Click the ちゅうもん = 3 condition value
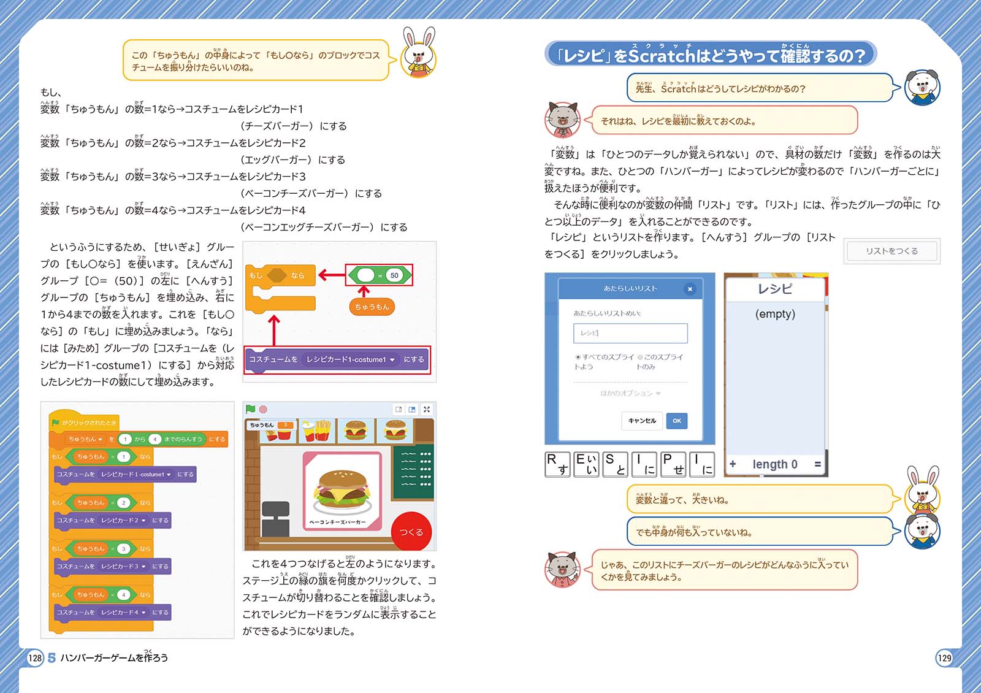Image resolution: width=981 pixels, height=693 pixels. [123, 549]
